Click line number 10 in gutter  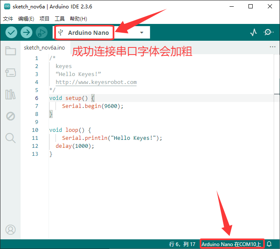(x=35, y=130)
